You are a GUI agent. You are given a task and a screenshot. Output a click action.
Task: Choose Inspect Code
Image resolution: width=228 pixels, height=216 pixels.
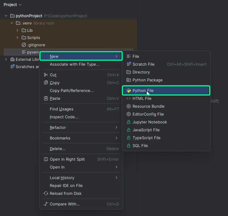[x=81, y=117]
